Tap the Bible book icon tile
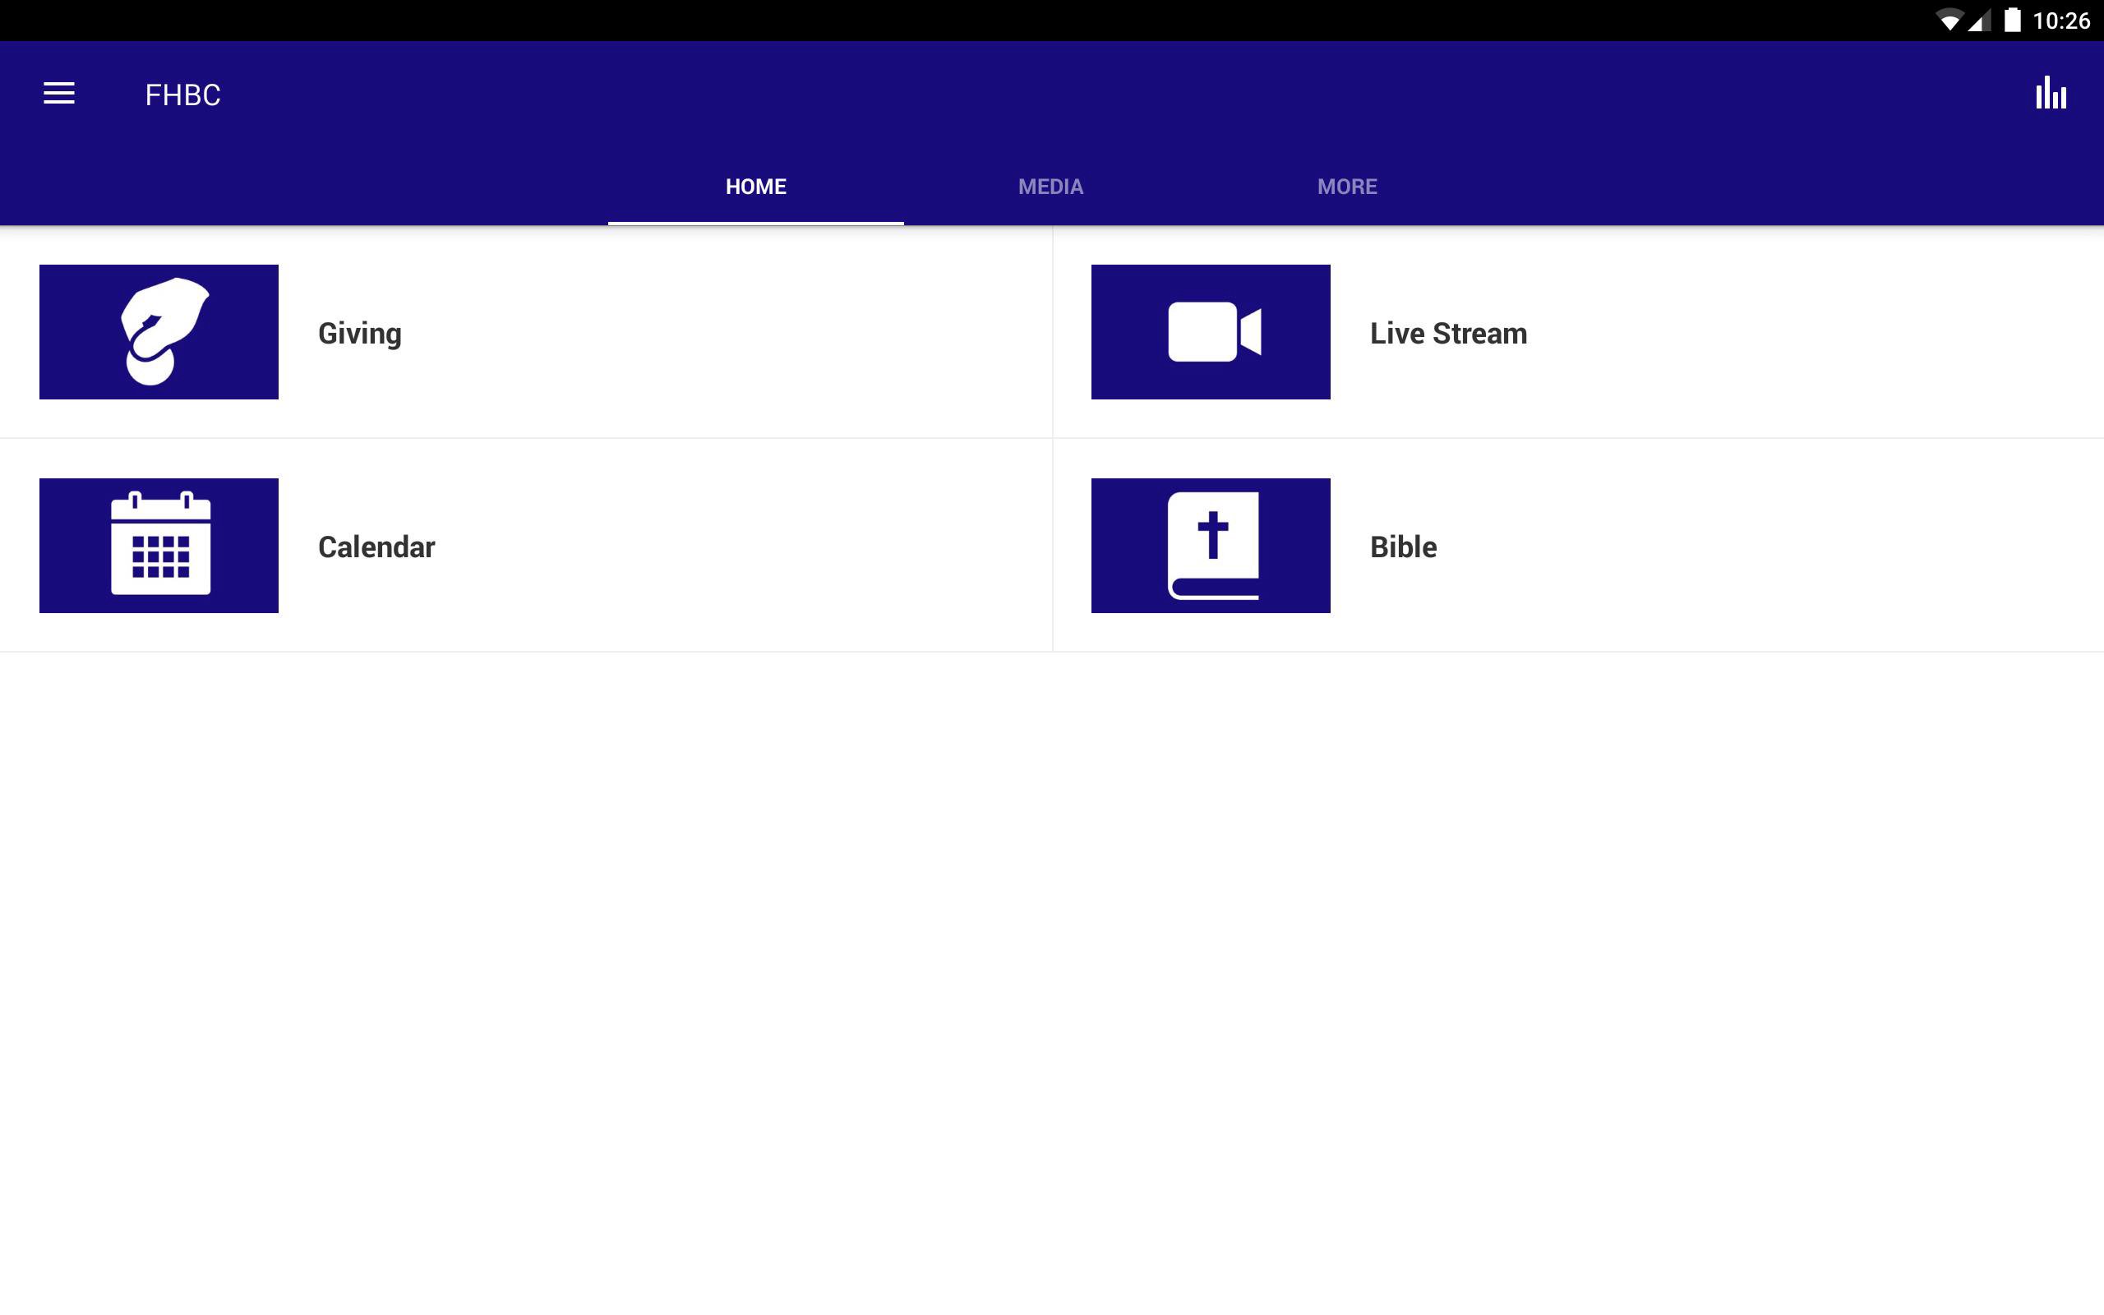 (1211, 545)
